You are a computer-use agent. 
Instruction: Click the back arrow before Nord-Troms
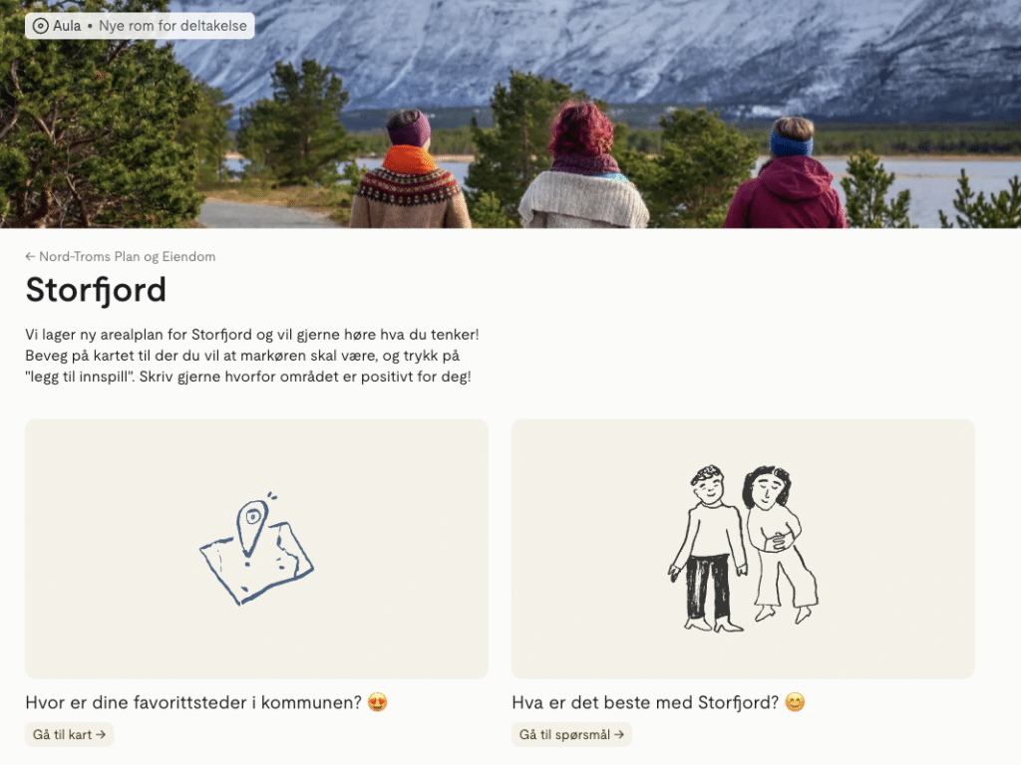point(30,256)
